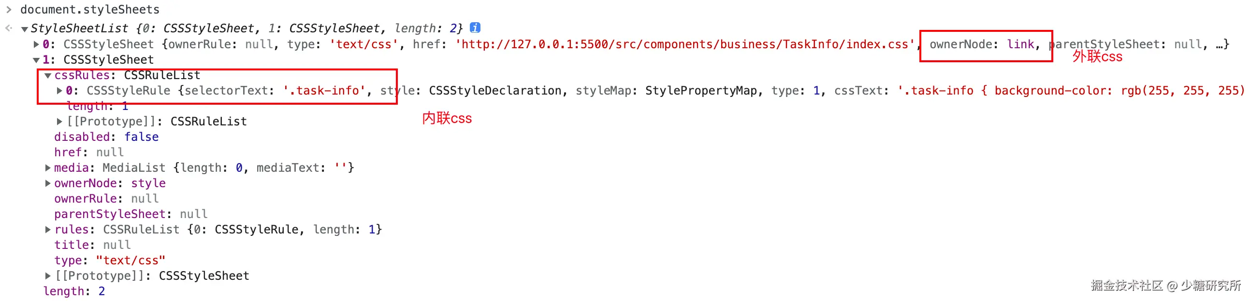Expand the ownerNode style property
1250x301 pixels.
pos(47,183)
